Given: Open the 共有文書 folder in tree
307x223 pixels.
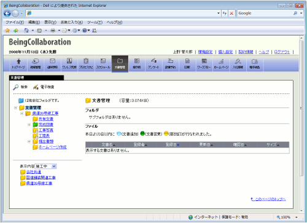Looking at the screenshot, I should tap(46, 119).
